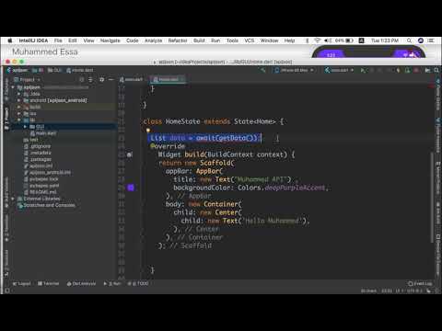Click the override gutter icon beside build
Viewport: 442px width, 331px height.
(130, 154)
